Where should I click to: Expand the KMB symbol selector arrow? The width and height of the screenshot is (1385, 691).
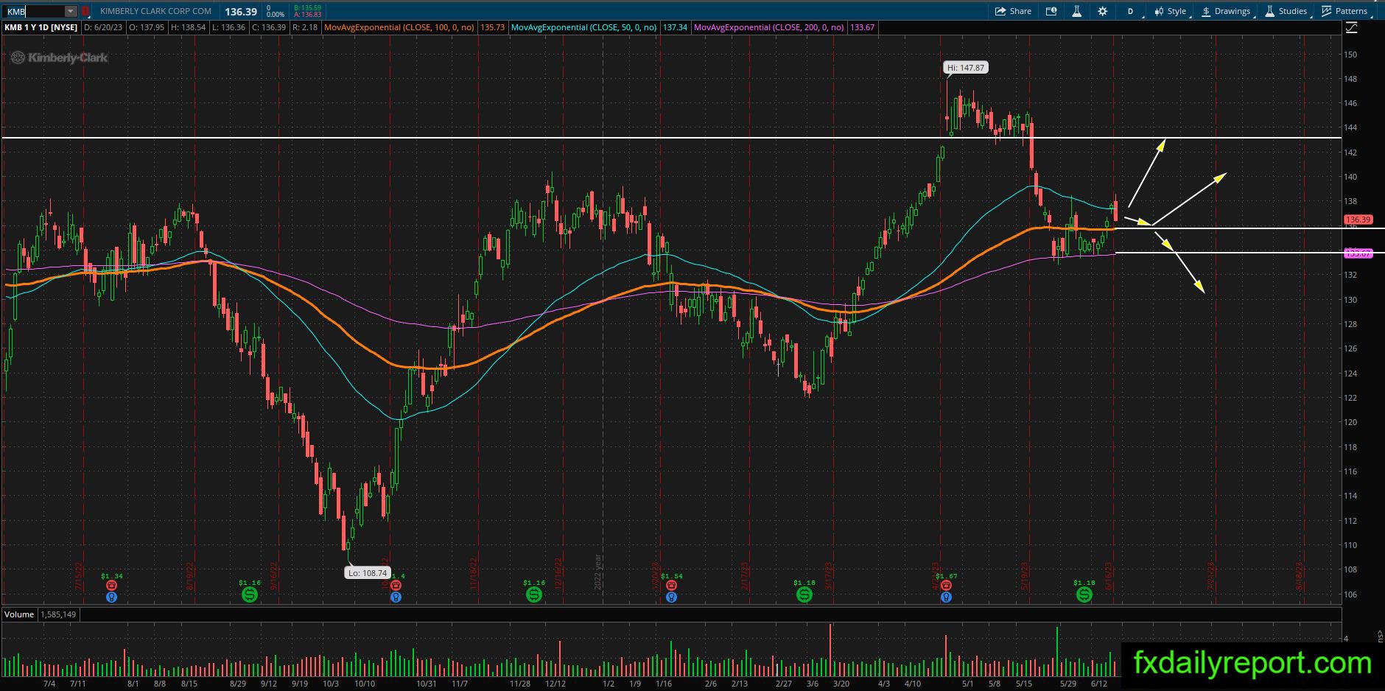(70, 11)
